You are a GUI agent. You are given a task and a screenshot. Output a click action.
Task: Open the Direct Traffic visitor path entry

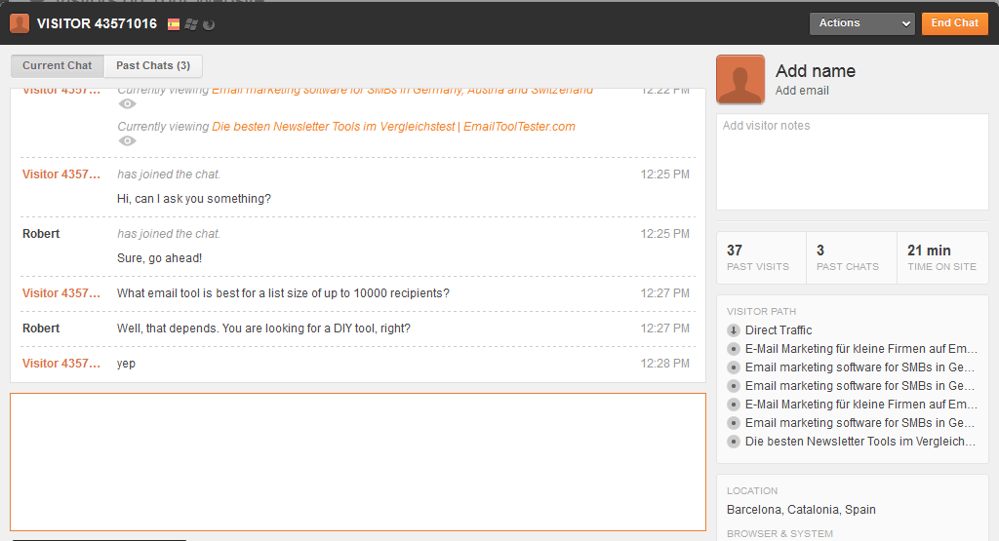click(x=779, y=330)
